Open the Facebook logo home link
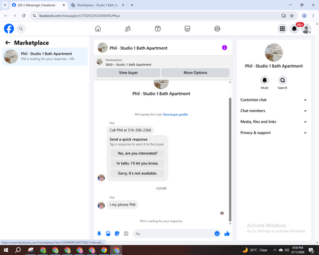The width and height of the screenshot is (319, 255). point(9,29)
